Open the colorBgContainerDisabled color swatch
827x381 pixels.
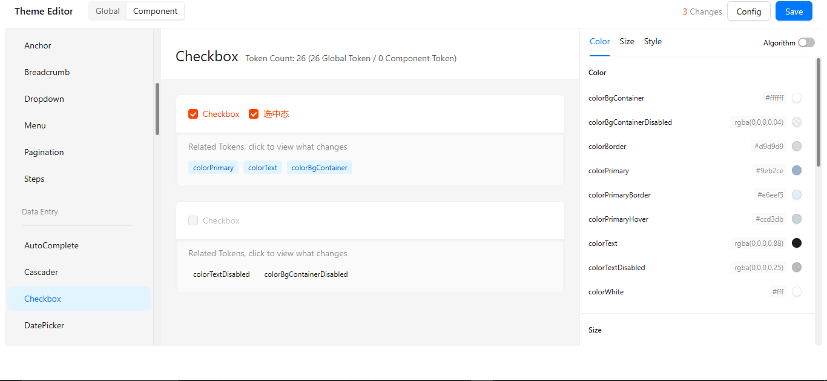797,122
